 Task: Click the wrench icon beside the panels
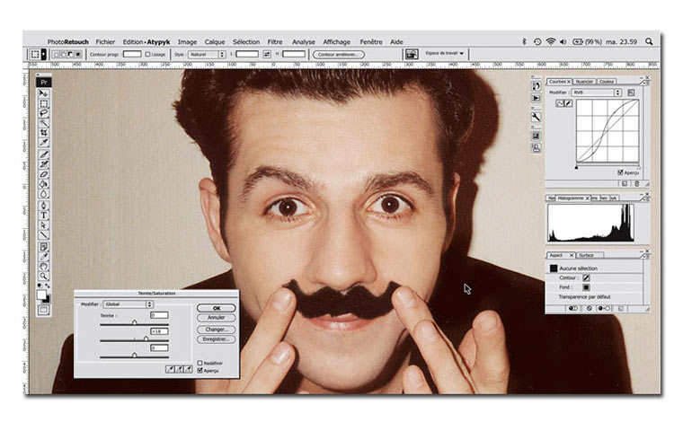coord(537,118)
